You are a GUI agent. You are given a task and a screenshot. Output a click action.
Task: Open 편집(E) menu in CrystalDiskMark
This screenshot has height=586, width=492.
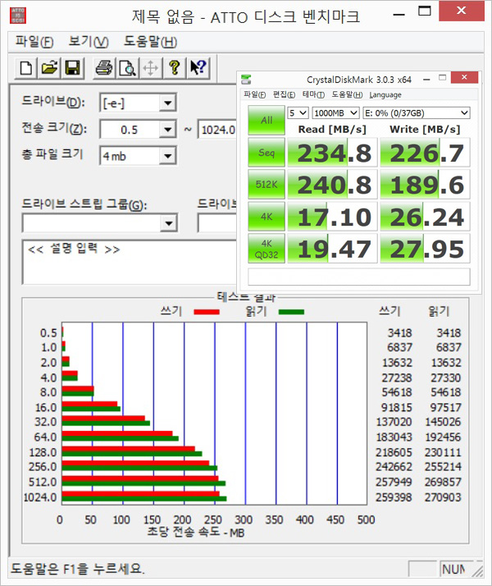pyautogui.click(x=284, y=95)
